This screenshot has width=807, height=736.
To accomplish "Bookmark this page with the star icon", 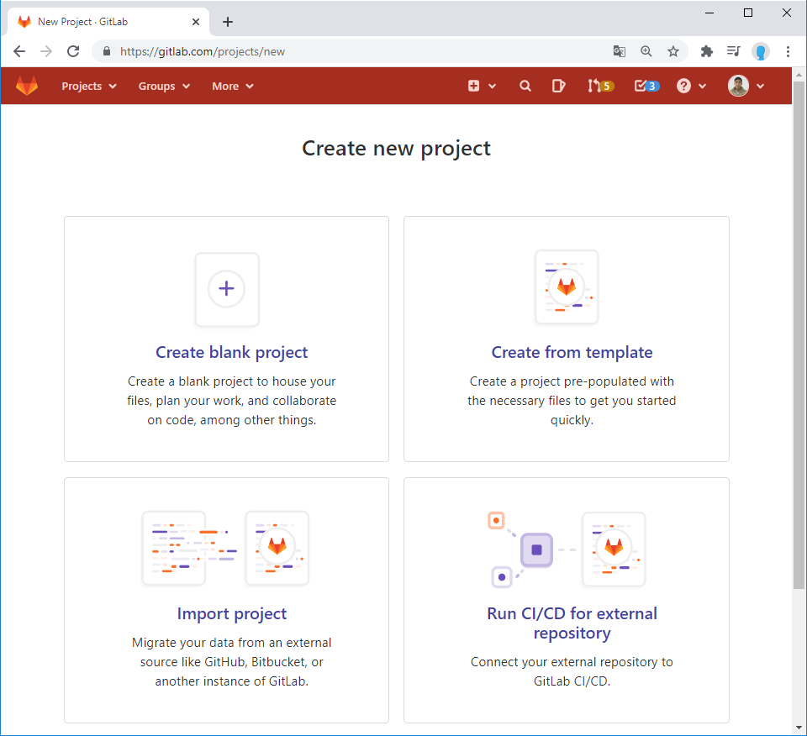I will pos(673,51).
